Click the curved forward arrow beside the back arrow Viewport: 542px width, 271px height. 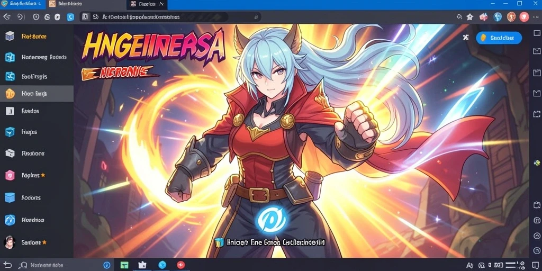(21, 17)
